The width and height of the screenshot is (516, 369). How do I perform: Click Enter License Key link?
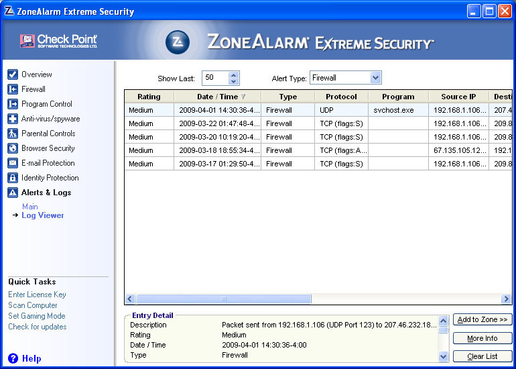37,295
